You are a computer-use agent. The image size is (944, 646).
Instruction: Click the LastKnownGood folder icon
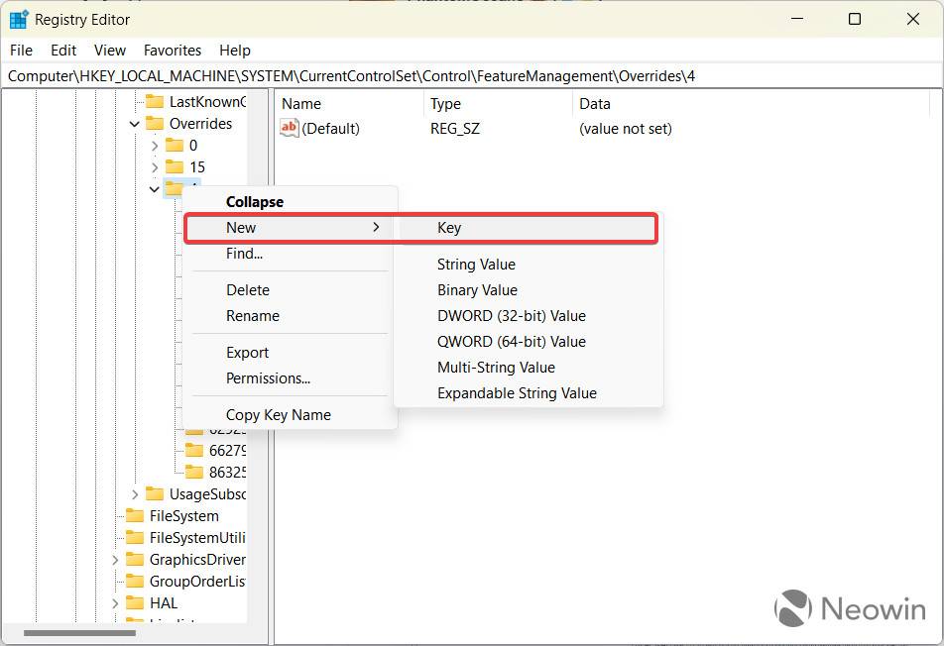(155, 101)
